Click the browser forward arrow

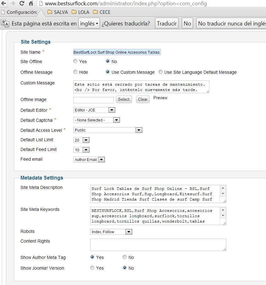coord(13,3)
